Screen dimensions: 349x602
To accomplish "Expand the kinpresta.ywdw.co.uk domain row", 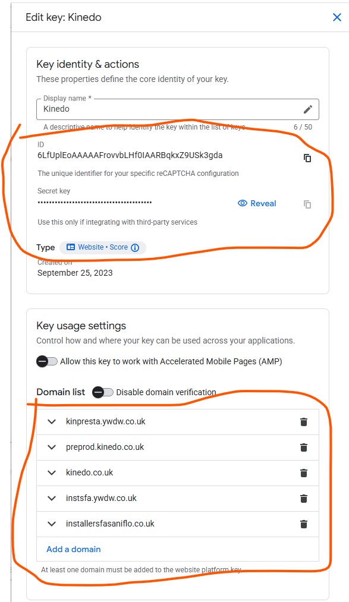I will point(52,422).
